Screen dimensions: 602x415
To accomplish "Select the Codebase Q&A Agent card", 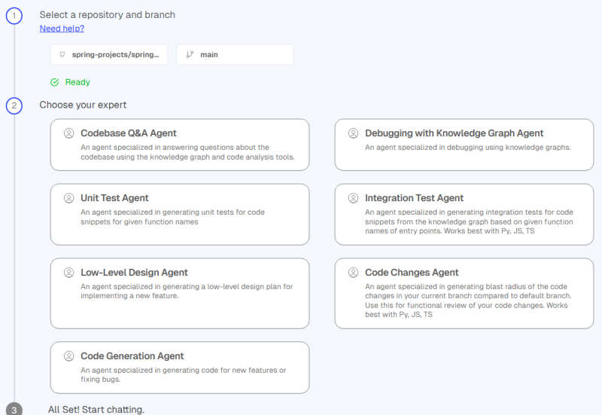I will [x=179, y=145].
